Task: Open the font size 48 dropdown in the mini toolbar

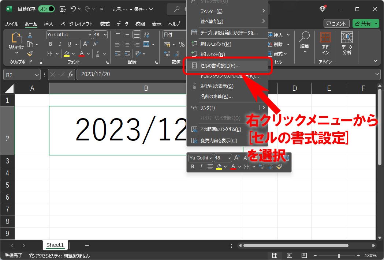Action: tap(230, 158)
